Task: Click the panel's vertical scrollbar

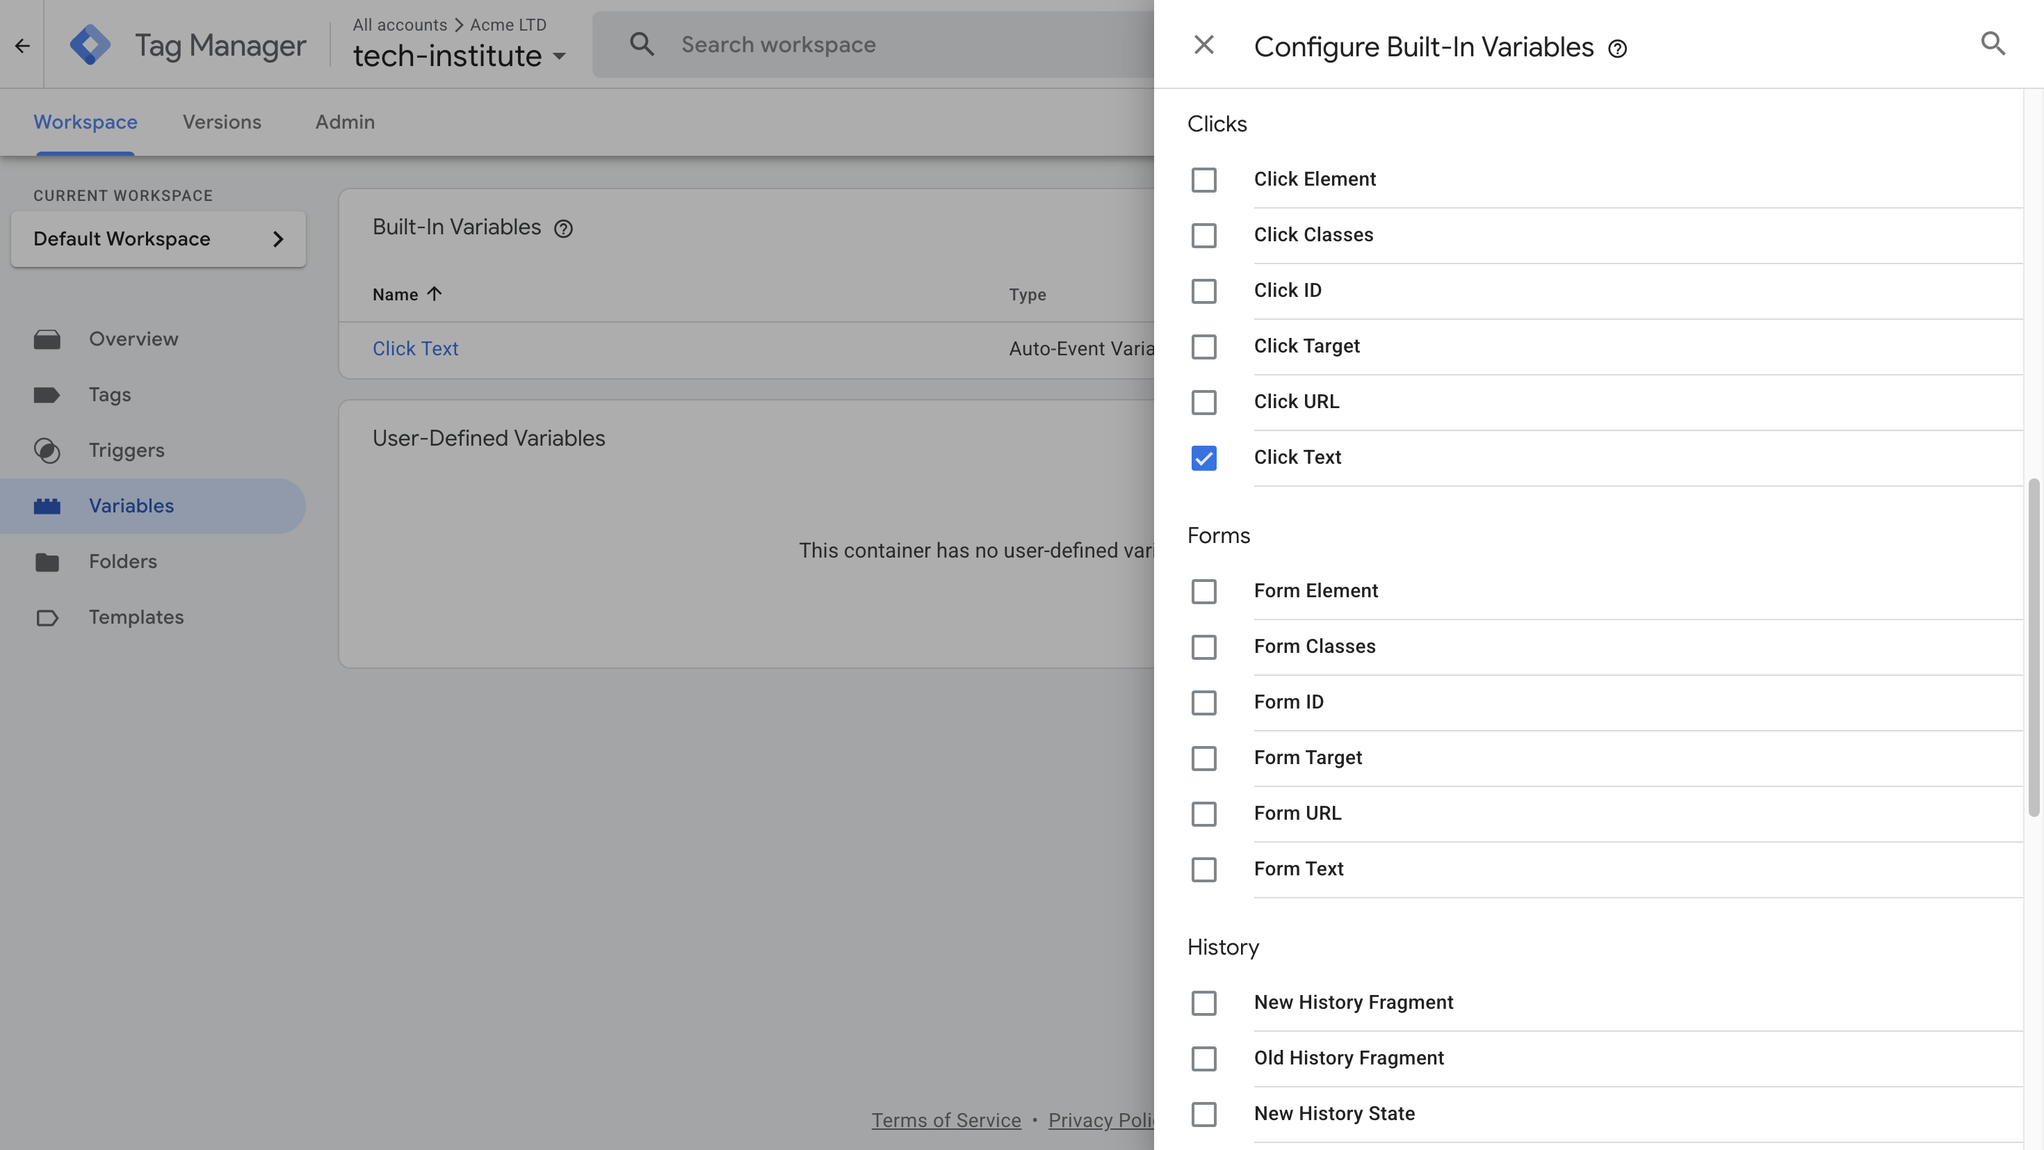Action: (2033, 647)
